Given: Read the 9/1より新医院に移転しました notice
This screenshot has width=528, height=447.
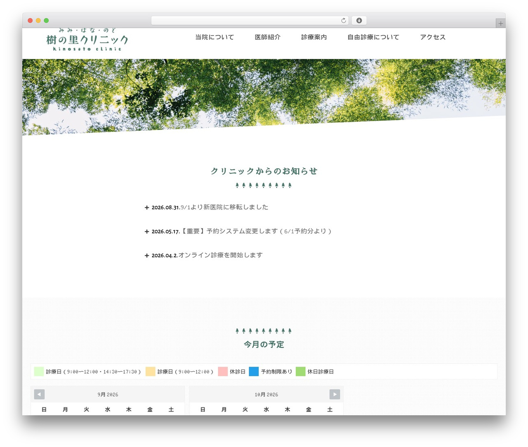Looking at the screenshot, I should (224, 207).
